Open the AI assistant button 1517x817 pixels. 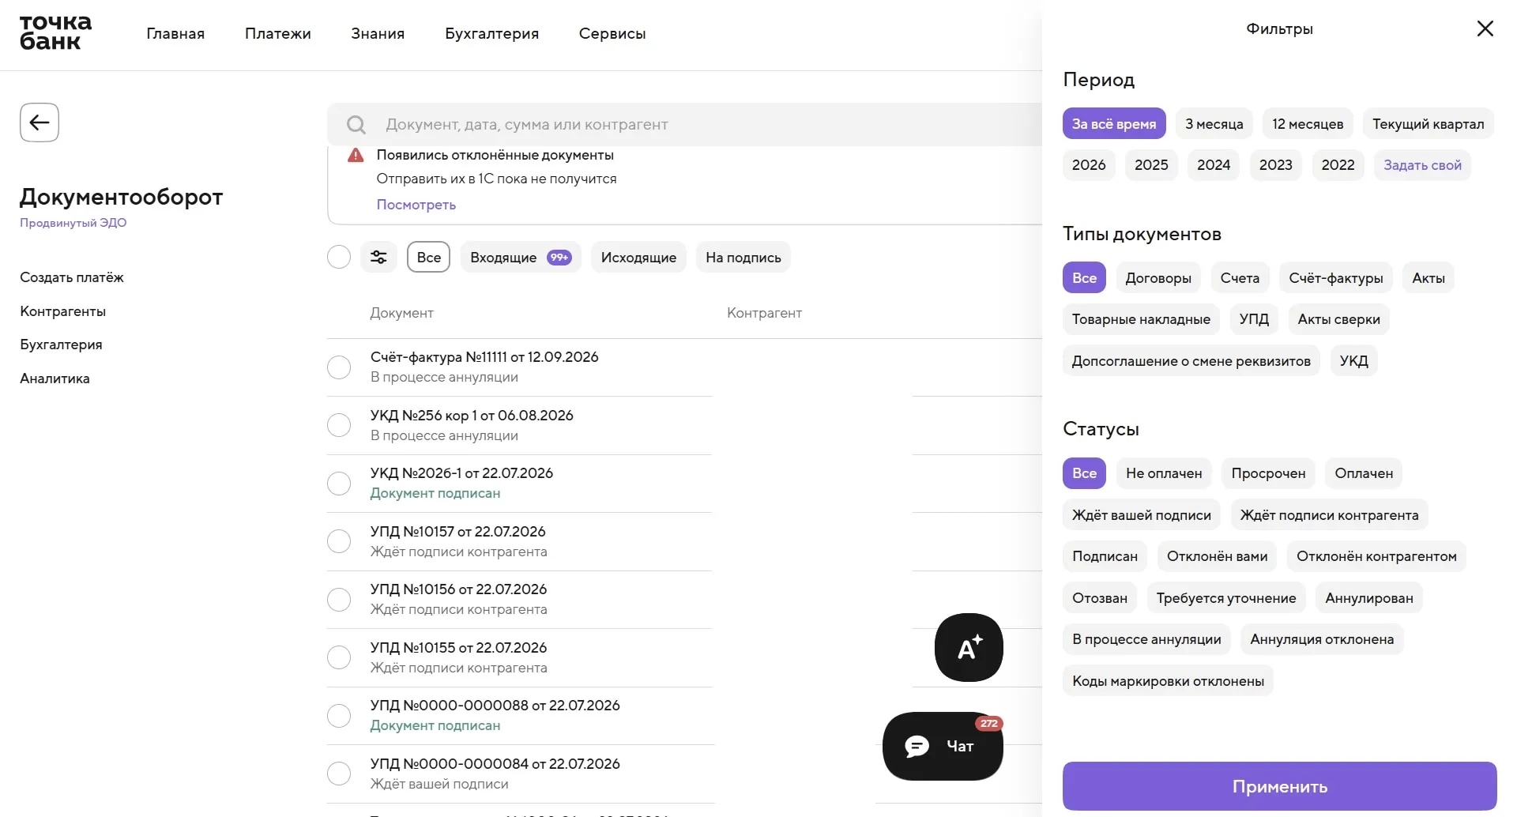[x=969, y=647]
